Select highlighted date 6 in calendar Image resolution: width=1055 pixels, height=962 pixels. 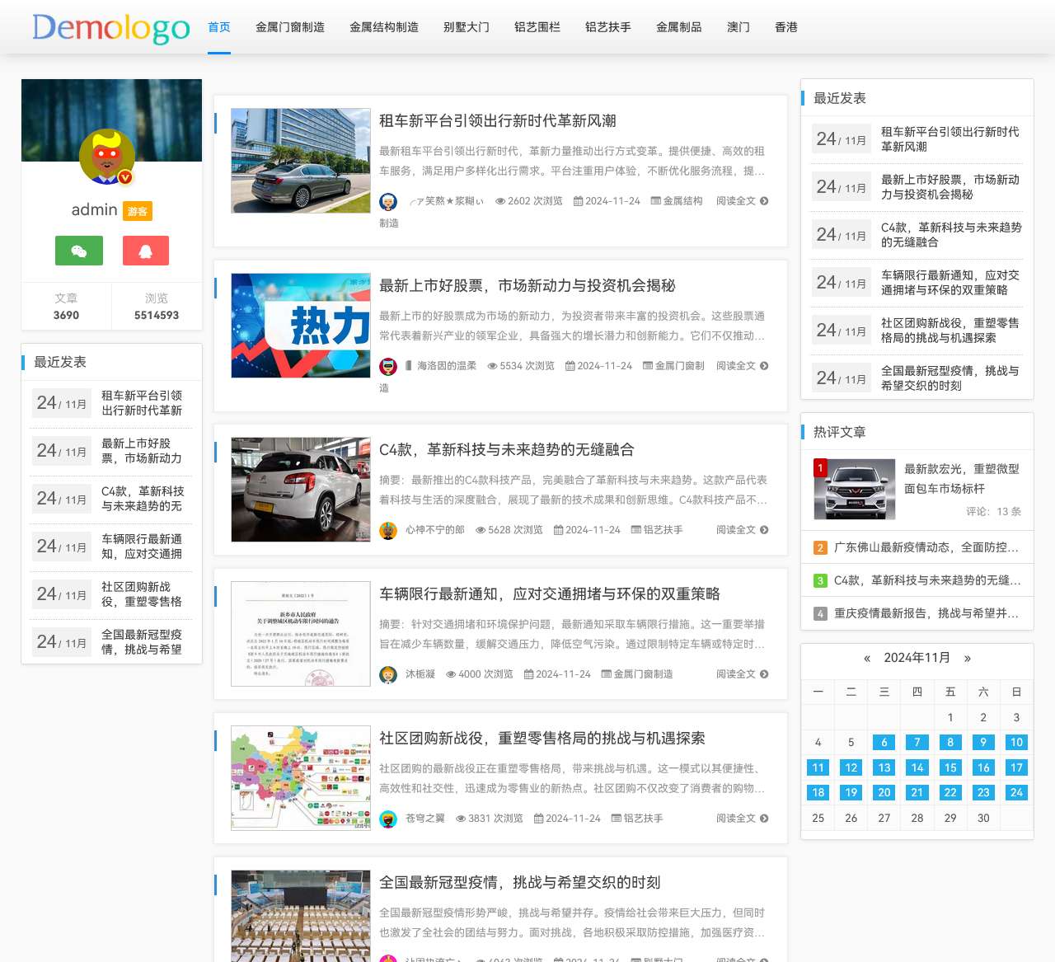click(884, 742)
